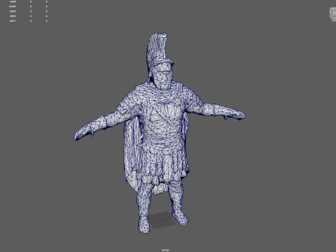Click the ViewCube in the viewport corner
Viewport: 336px width, 252px height.
[x=333, y=15]
